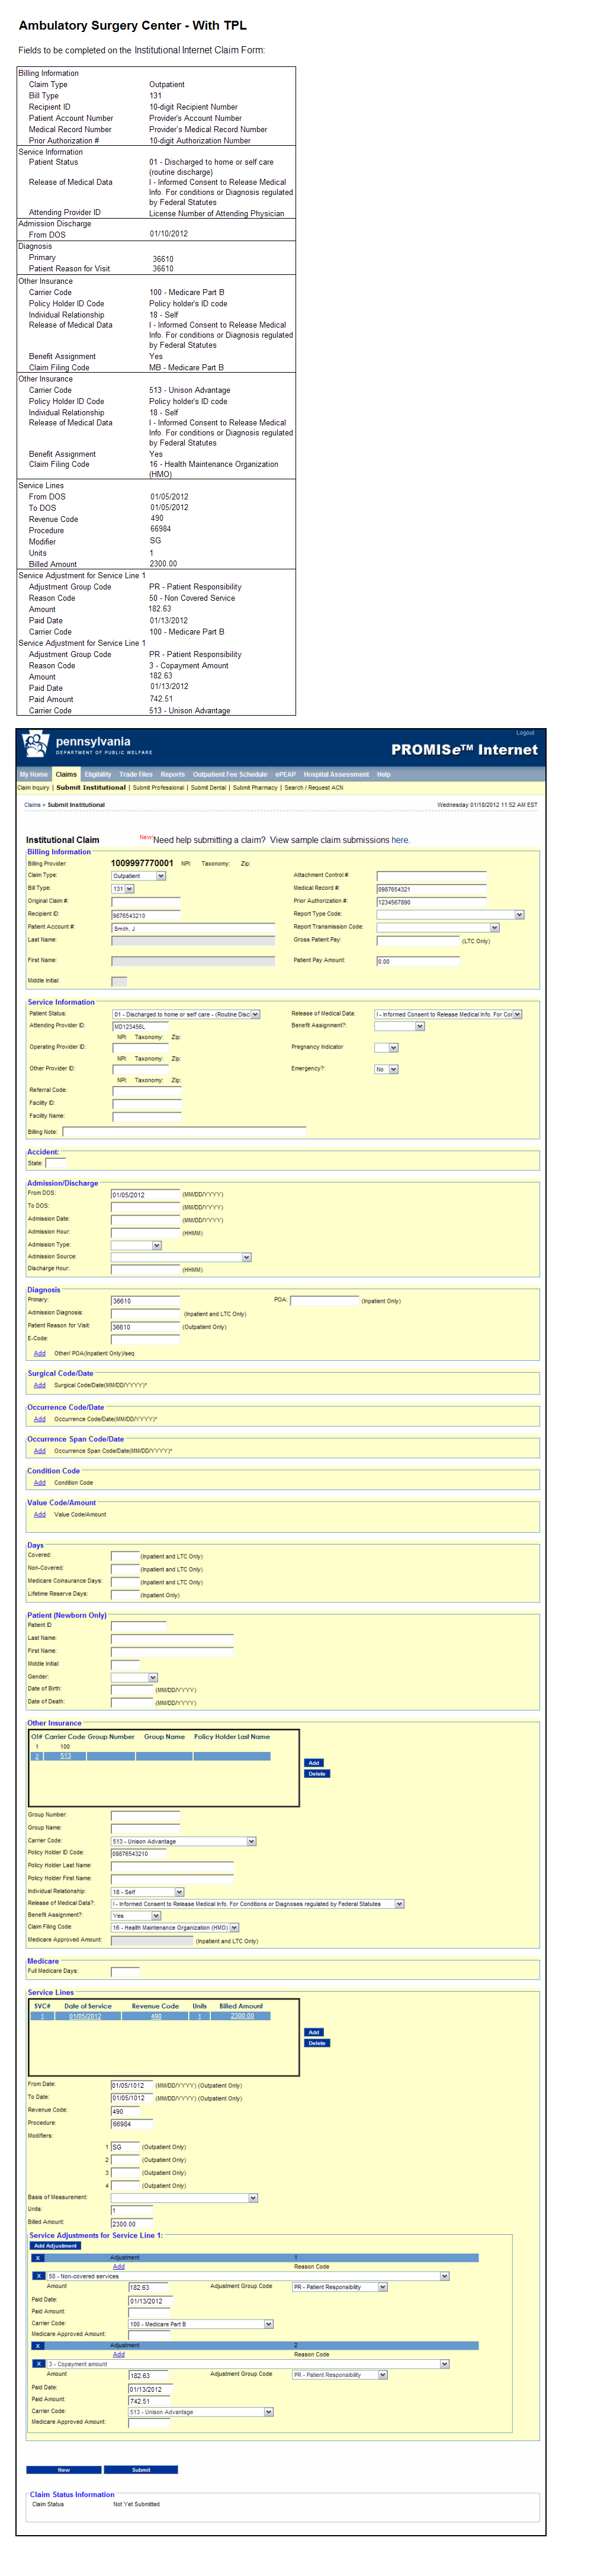Click the New button
This screenshot has width=594, height=2576.
pos(64,2469)
